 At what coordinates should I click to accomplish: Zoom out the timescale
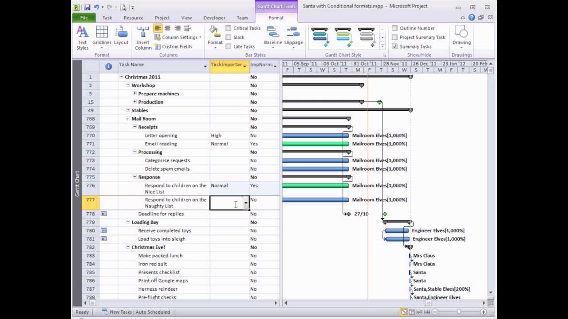[435, 312]
